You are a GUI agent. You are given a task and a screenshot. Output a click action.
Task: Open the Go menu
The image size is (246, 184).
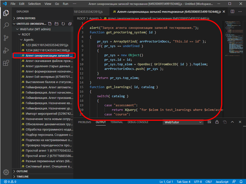57,4
